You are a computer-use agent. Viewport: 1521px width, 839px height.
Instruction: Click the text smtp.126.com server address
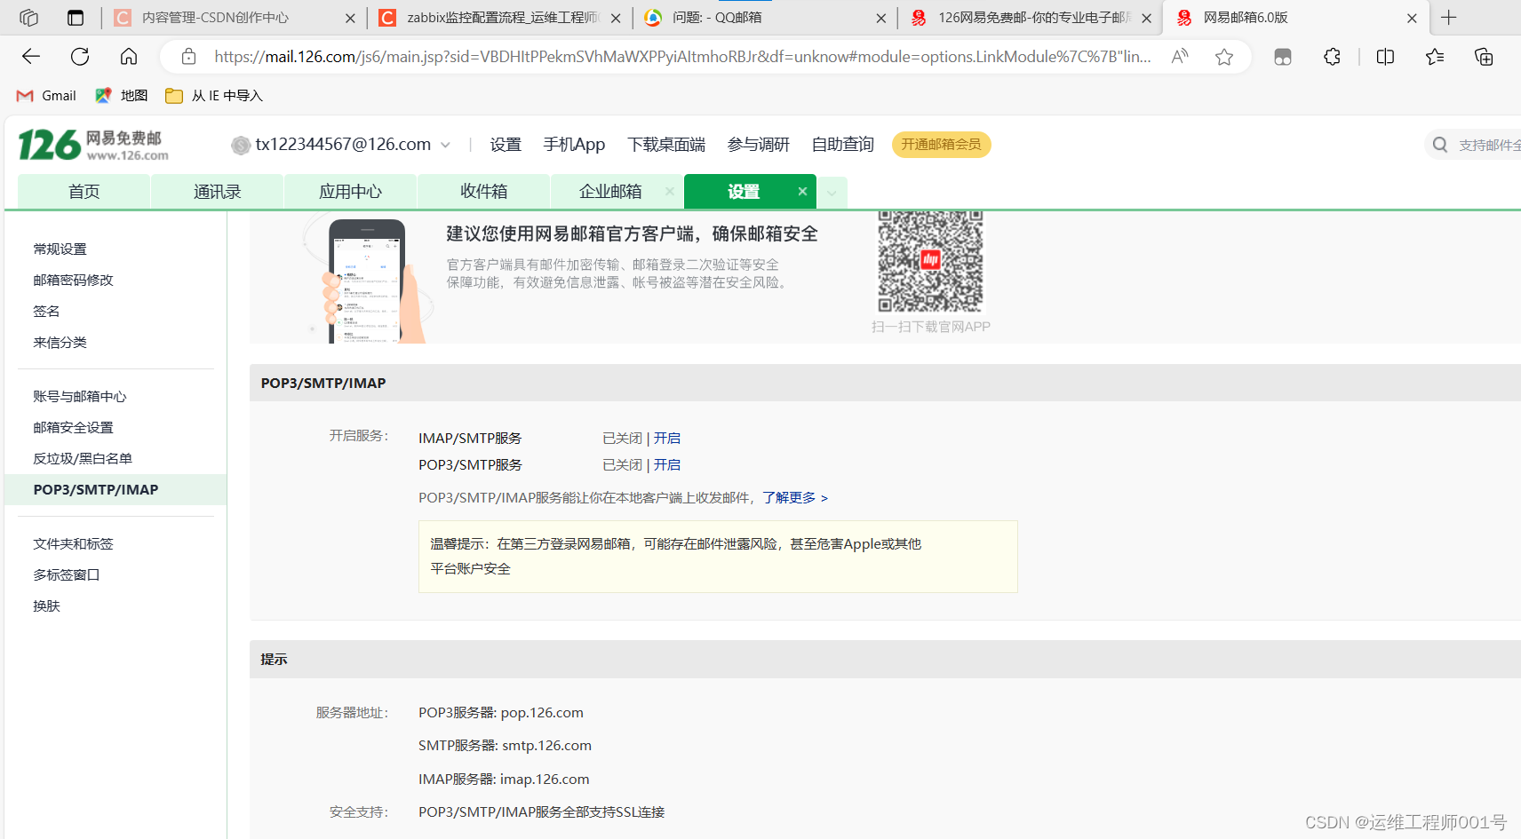point(546,746)
